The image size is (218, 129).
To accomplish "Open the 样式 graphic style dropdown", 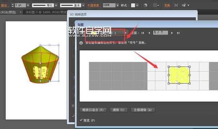I will [137, 5].
